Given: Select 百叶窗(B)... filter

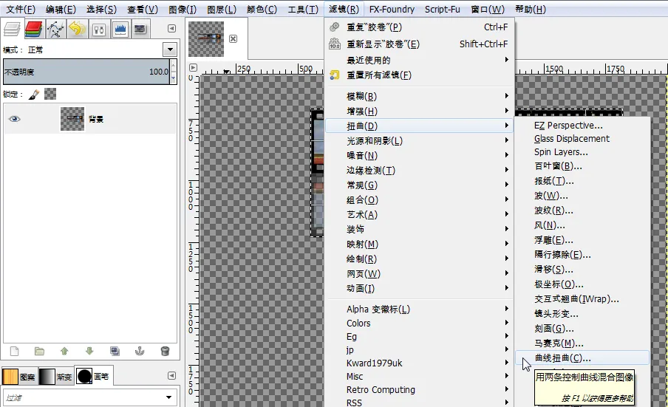Looking at the screenshot, I should 582,166.
